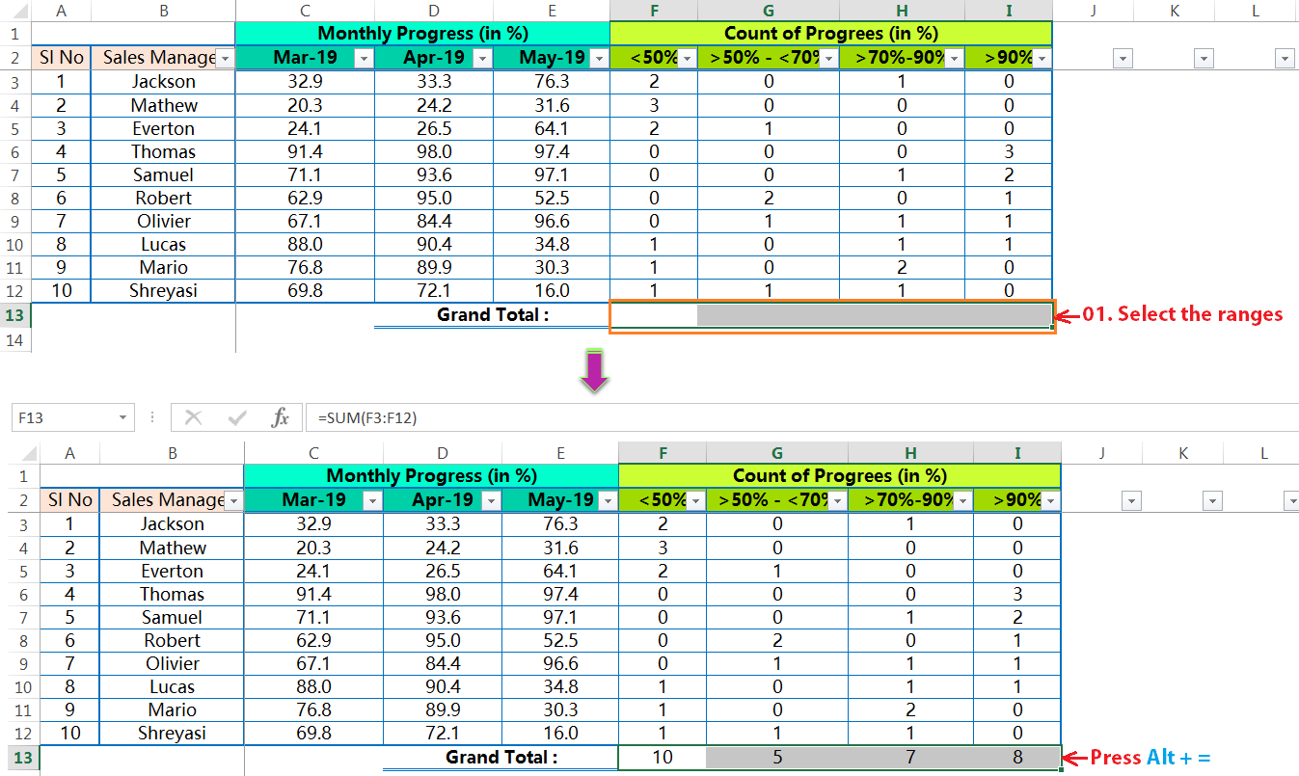Open >70%-90% filter dropdown in upper table
The image size is (1299, 776).
tap(954, 59)
